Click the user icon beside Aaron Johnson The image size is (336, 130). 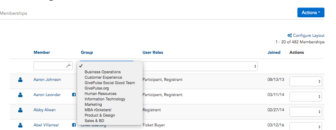(x=20, y=79)
